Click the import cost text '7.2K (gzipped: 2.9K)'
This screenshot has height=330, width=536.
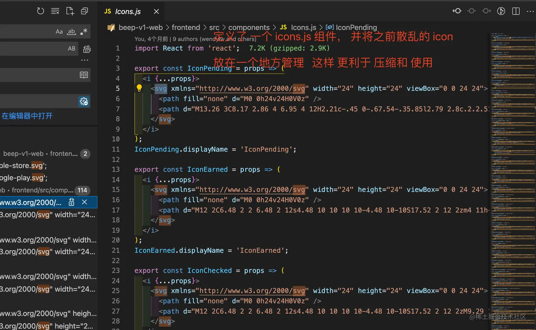(x=289, y=48)
